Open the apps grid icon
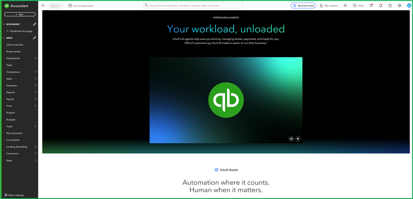This screenshot has height=199, width=413. 371,5
